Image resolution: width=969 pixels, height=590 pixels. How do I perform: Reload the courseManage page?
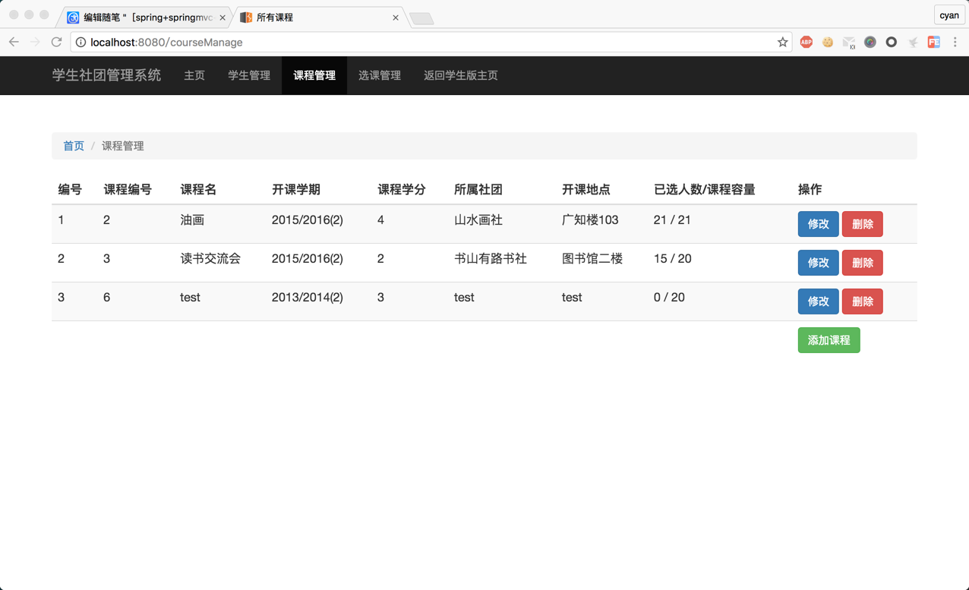pos(56,42)
